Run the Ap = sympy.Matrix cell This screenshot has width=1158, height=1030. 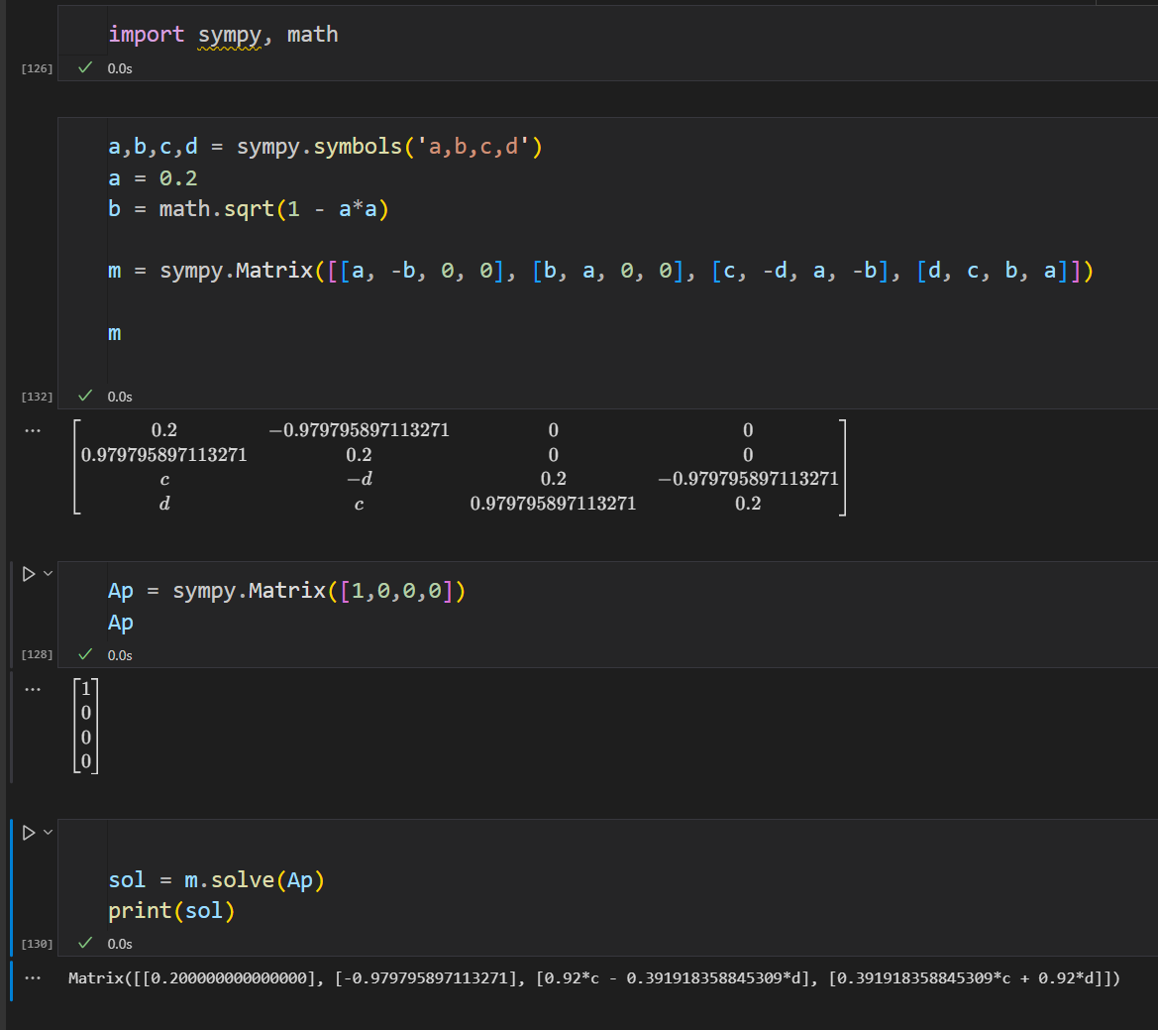pos(28,574)
